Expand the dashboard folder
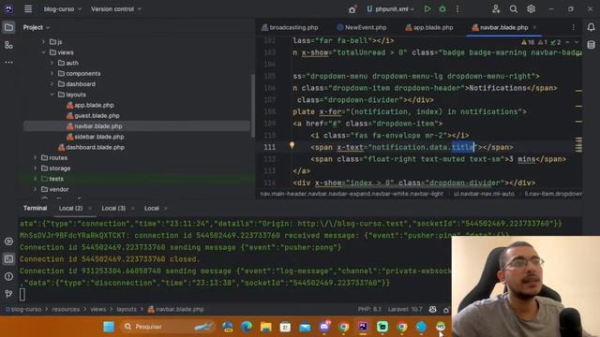The width and height of the screenshot is (600, 337). tap(52, 83)
